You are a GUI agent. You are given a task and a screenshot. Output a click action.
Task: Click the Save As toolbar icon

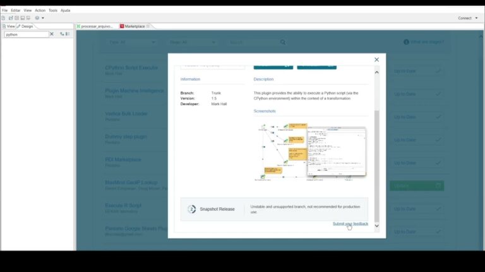click(28, 18)
